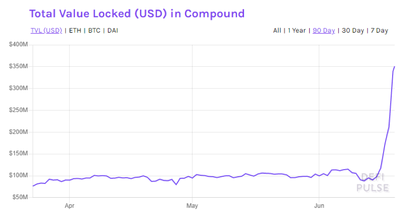Click the $400M y-axis label
This screenshot has width=406, height=212.
pyautogui.click(x=19, y=44)
